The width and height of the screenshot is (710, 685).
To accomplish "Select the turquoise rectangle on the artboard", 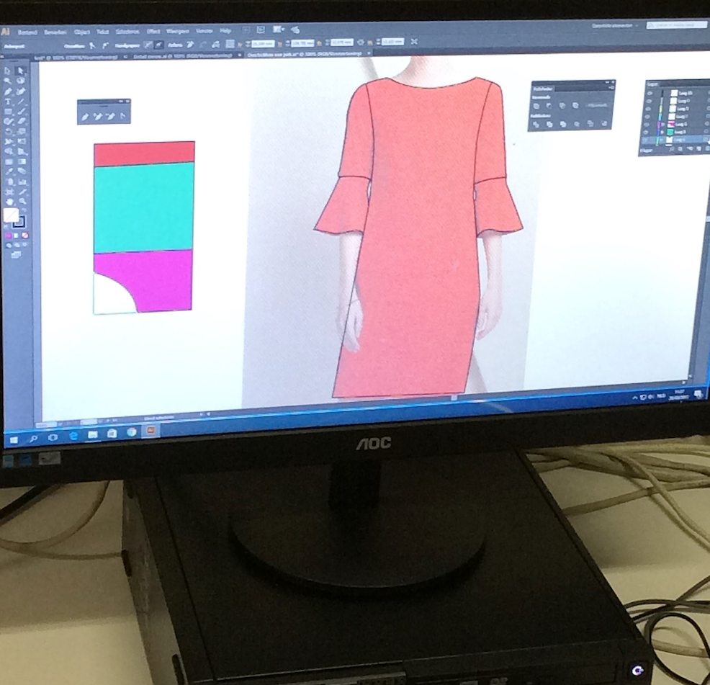I will (x=143, y=207).
